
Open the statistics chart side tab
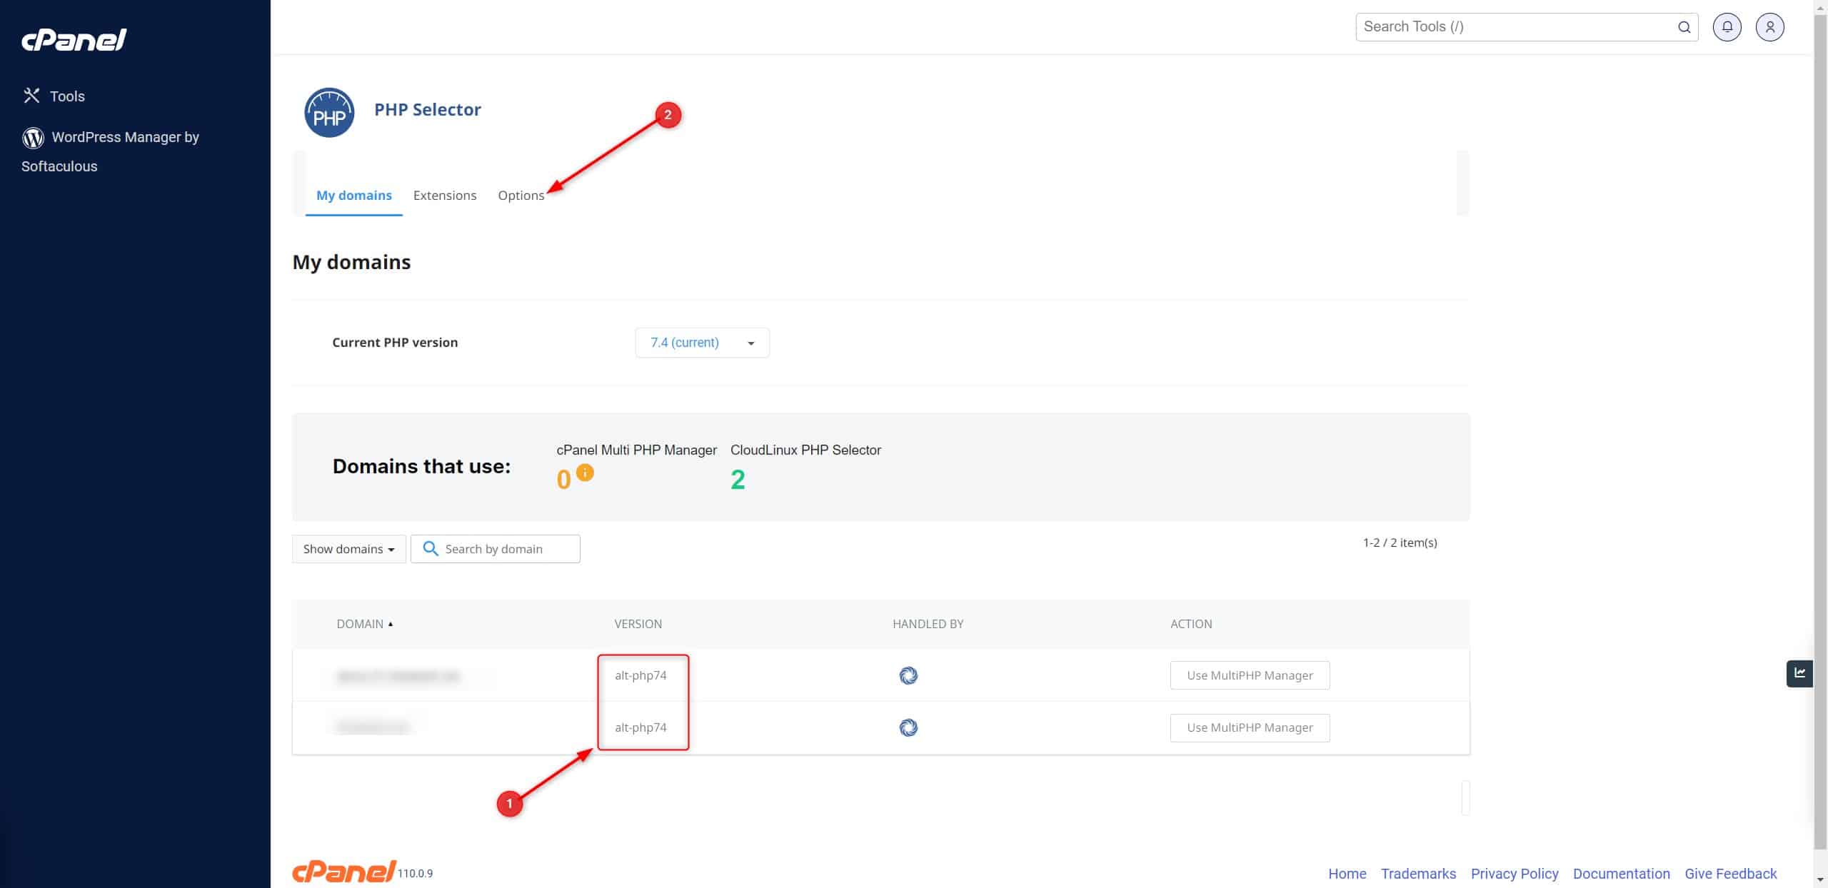1799,673
